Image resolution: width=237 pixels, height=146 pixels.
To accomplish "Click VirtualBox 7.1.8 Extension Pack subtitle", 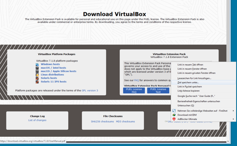I will (x=169, y=57).
